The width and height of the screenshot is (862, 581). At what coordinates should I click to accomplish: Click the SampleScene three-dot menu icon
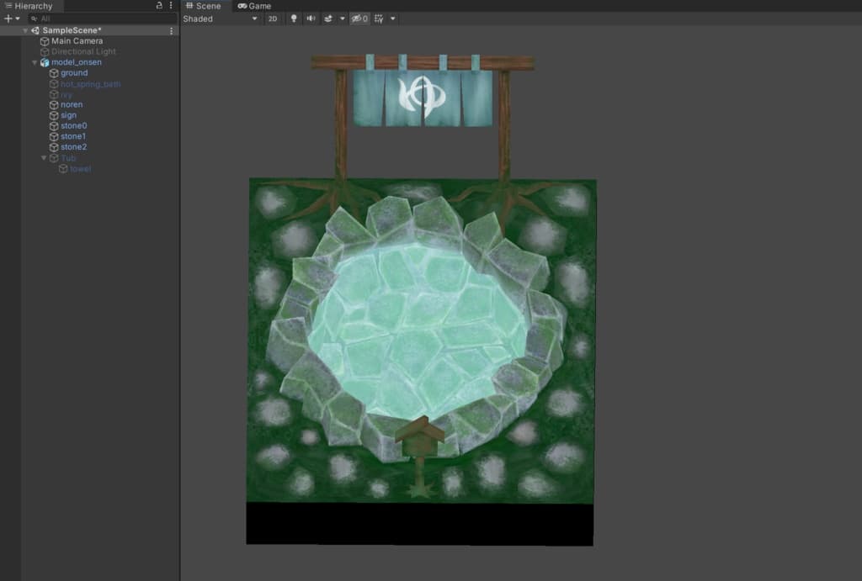(172, 30)
